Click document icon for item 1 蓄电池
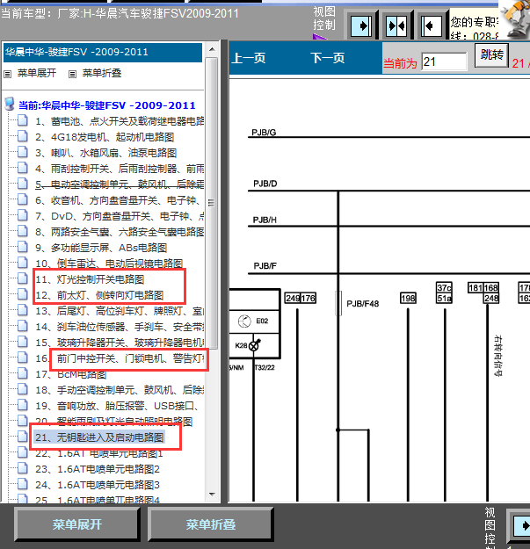Image resolution: width=530 pixels, height=549 pixels. point(23,120)
